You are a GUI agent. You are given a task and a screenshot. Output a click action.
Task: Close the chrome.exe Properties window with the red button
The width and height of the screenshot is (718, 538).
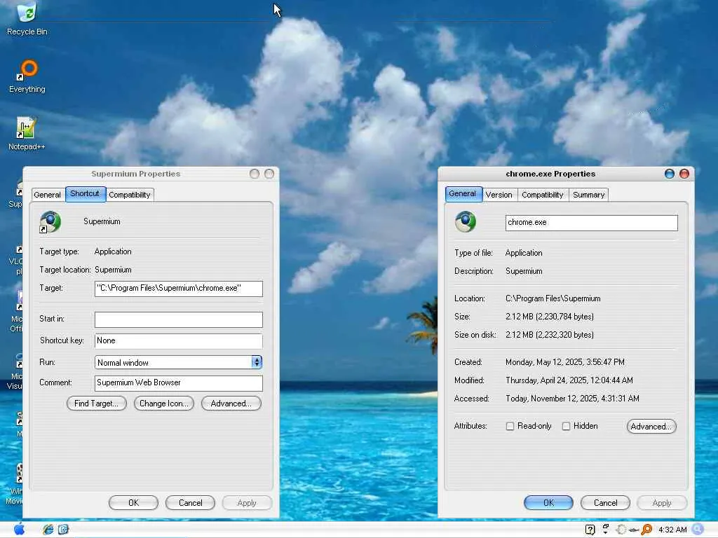pyautogui.click(x=684, y=174)
